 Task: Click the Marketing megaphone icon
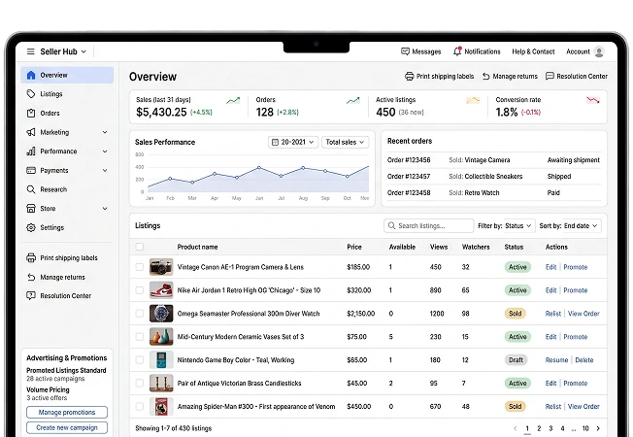coord(31,132)
